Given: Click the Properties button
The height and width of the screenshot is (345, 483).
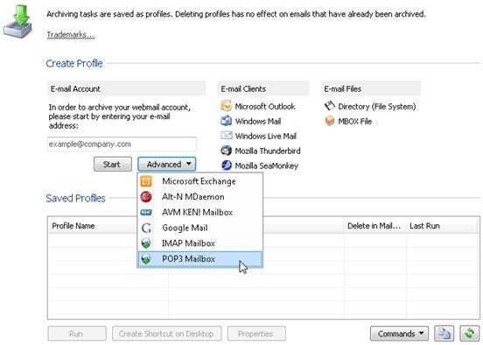Looking at the screenshot, I should point(256,334).
